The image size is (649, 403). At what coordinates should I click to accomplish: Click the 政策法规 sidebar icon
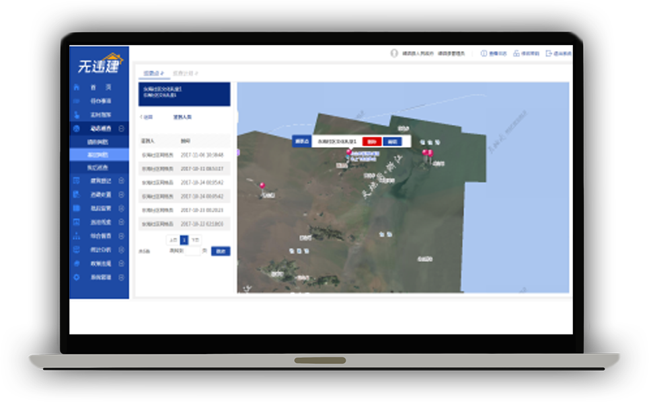(x=76, y=263)
